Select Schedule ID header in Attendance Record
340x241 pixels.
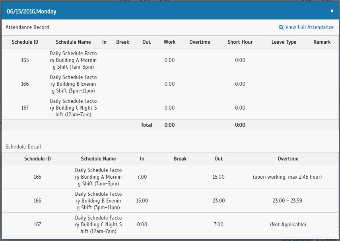coord(25,42)
